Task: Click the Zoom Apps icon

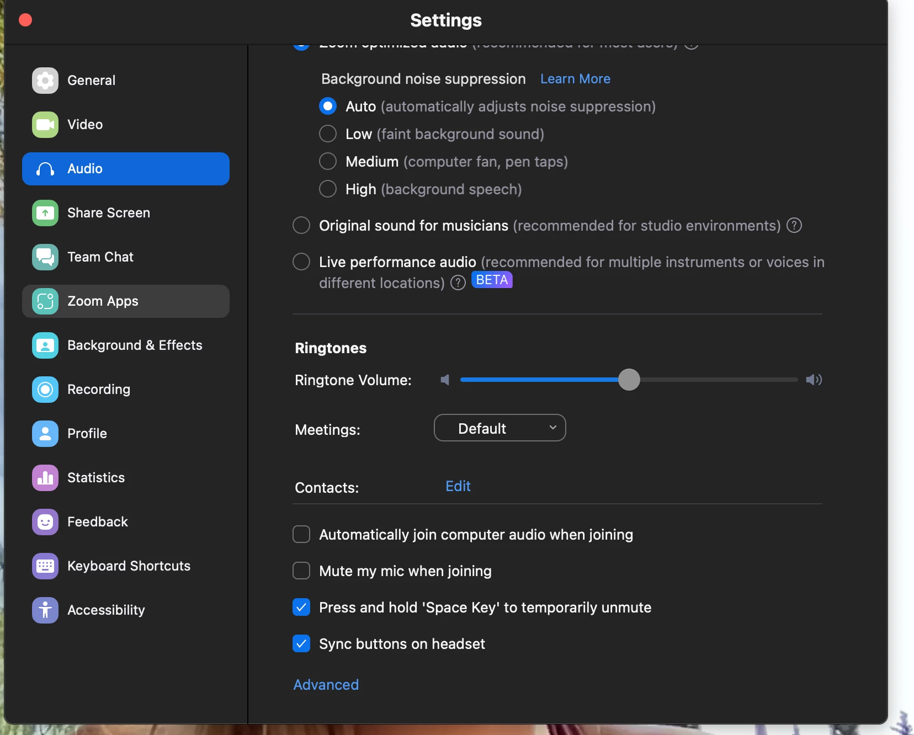Action: pyautogui.click(x=45, y=301)
